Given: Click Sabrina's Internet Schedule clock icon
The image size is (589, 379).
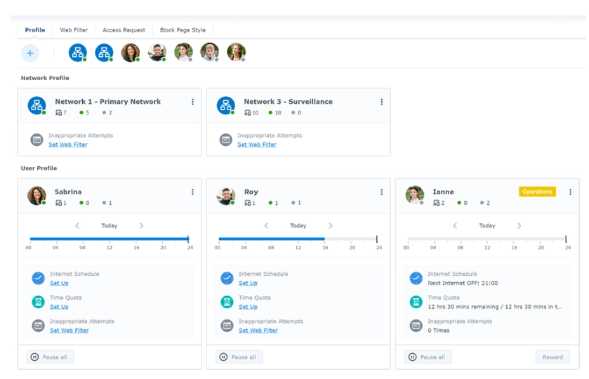Looking at the screenshot, I should (38, 279).
